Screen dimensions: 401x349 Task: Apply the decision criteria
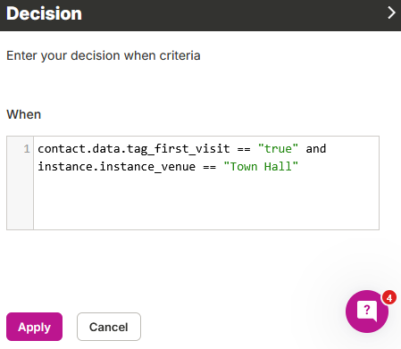pos(34,327)
